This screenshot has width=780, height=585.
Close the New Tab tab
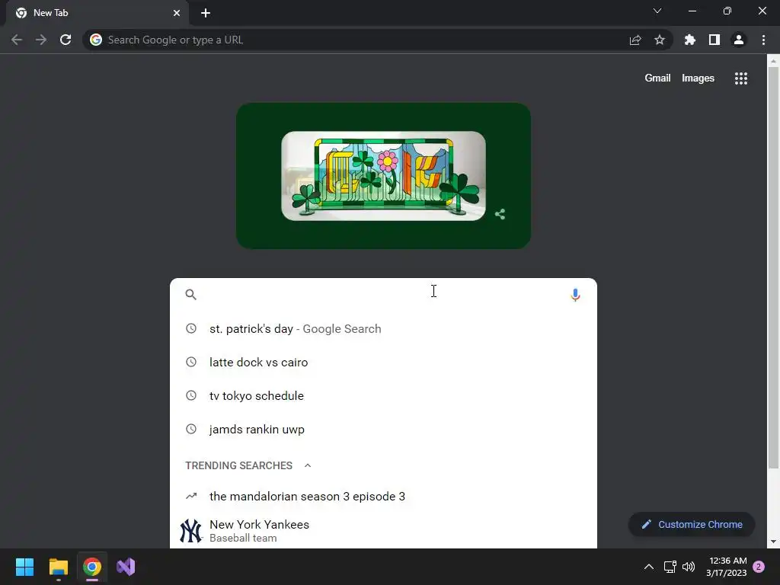(177, 13)
